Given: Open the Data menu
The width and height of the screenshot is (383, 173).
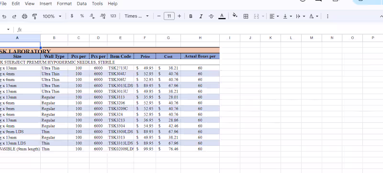Looking at the screenshot, I should (81, 4).
